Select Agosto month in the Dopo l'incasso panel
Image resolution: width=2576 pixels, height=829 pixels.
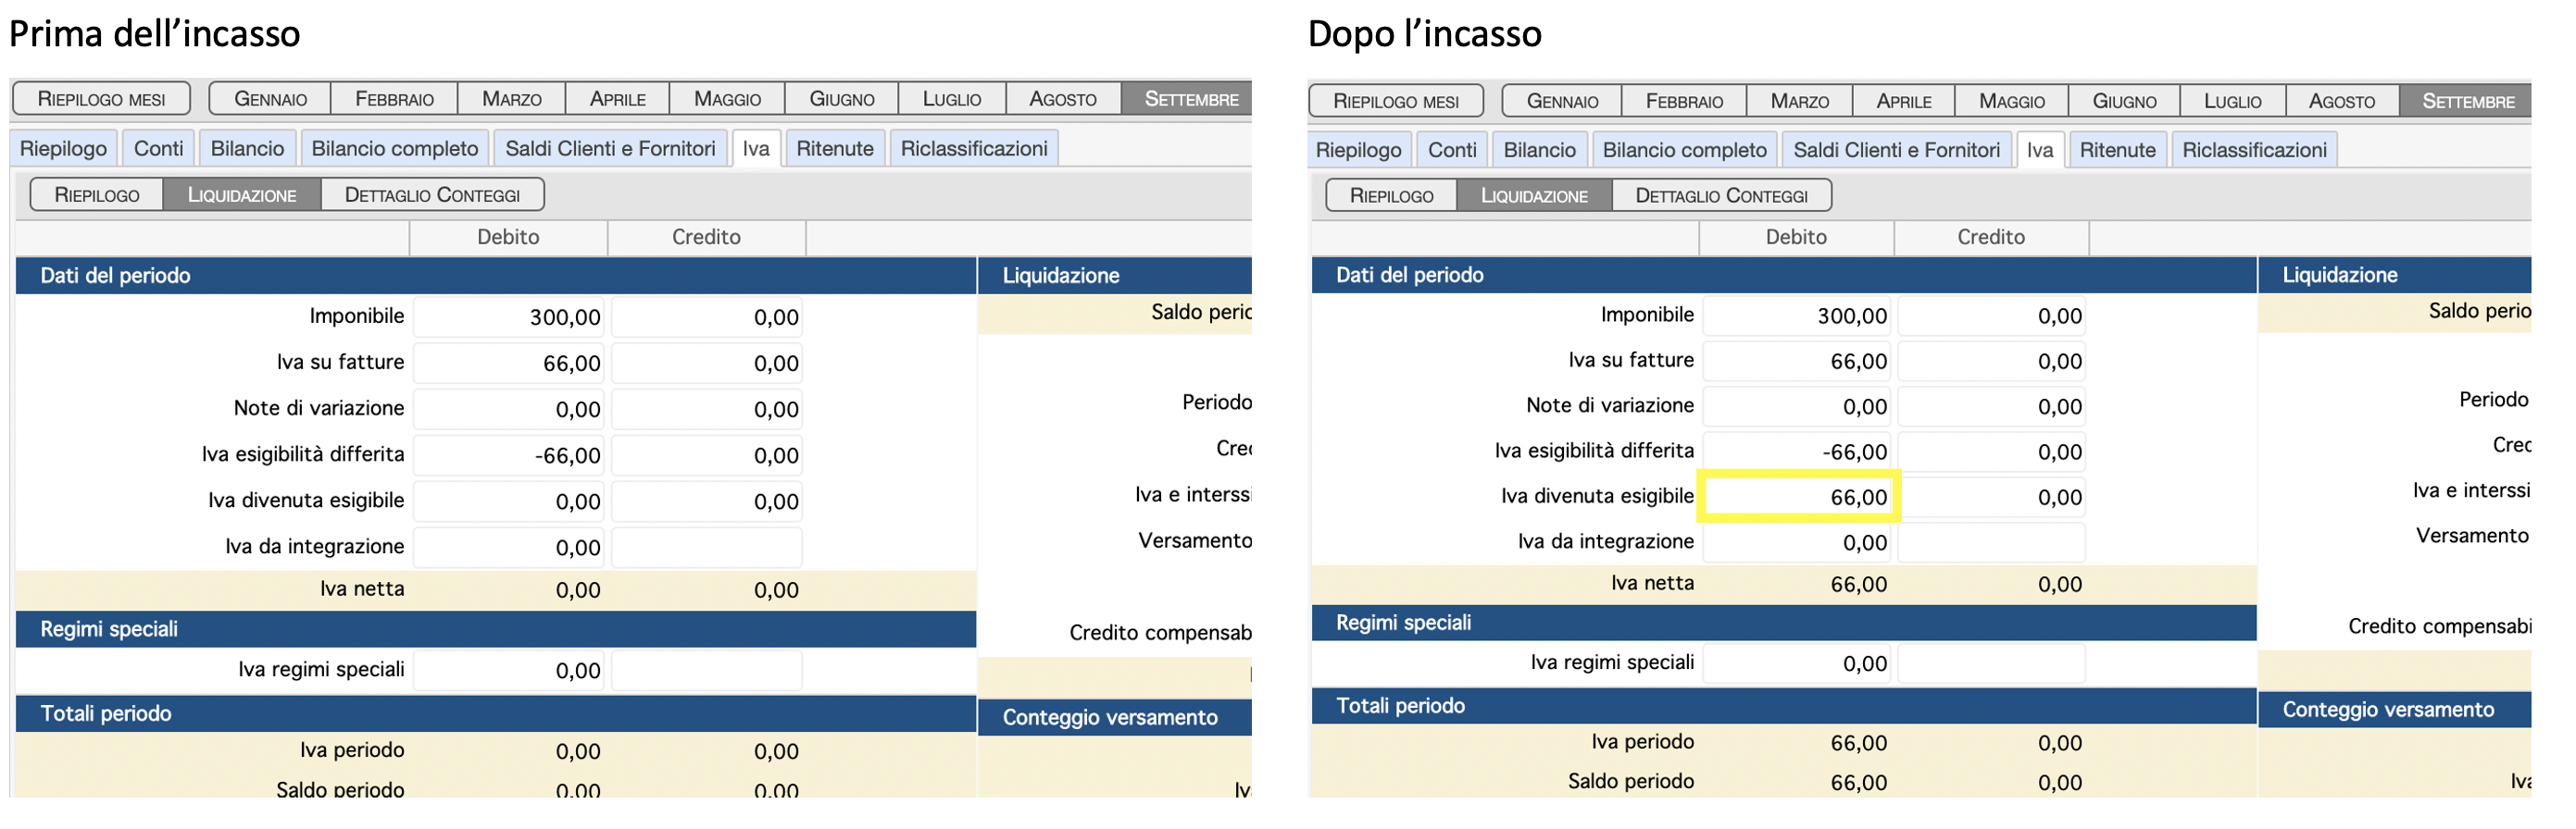tap(2342, 101)
